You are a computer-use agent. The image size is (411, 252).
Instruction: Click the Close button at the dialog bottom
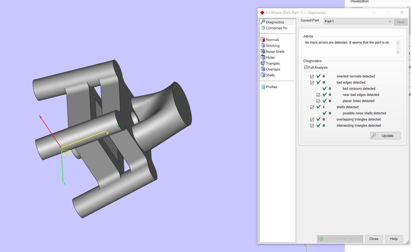coord(374,239)
